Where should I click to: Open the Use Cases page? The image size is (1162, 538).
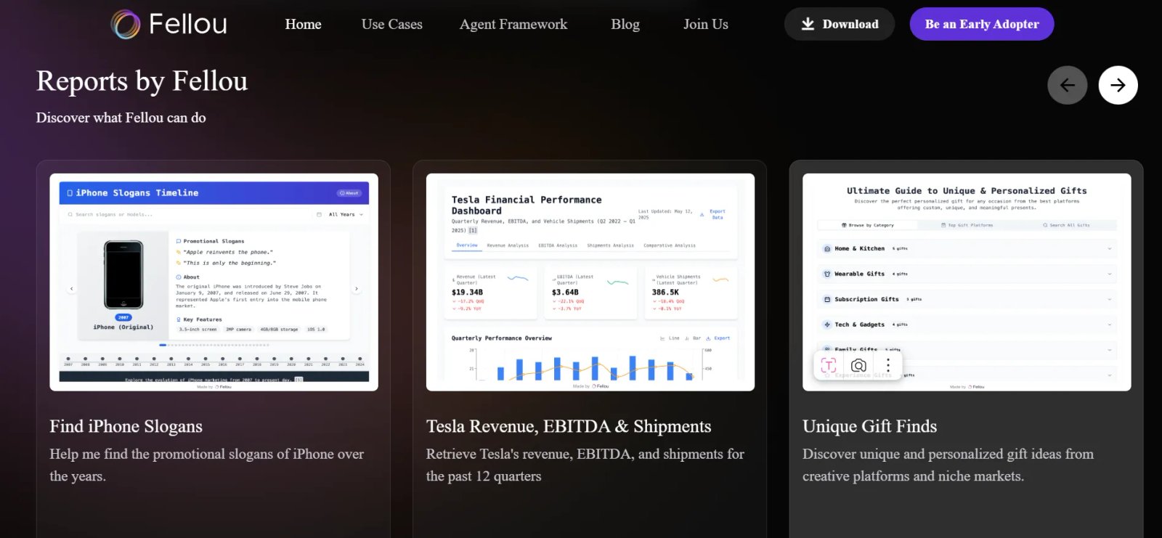point(391,24)
